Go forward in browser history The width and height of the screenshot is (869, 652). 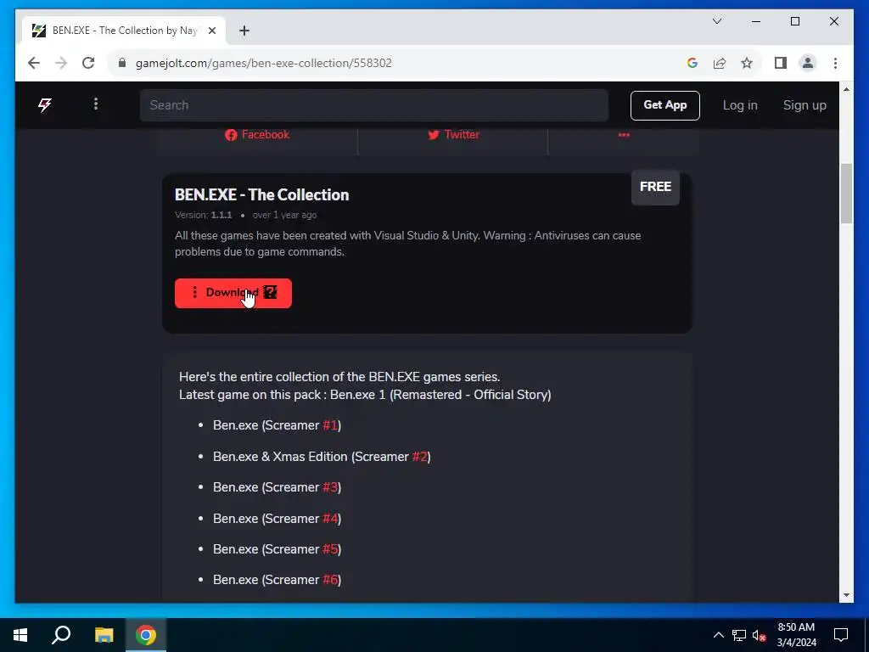61,63
